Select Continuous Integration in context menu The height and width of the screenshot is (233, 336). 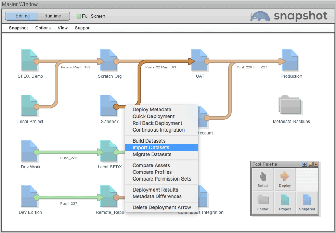(161, 130)
